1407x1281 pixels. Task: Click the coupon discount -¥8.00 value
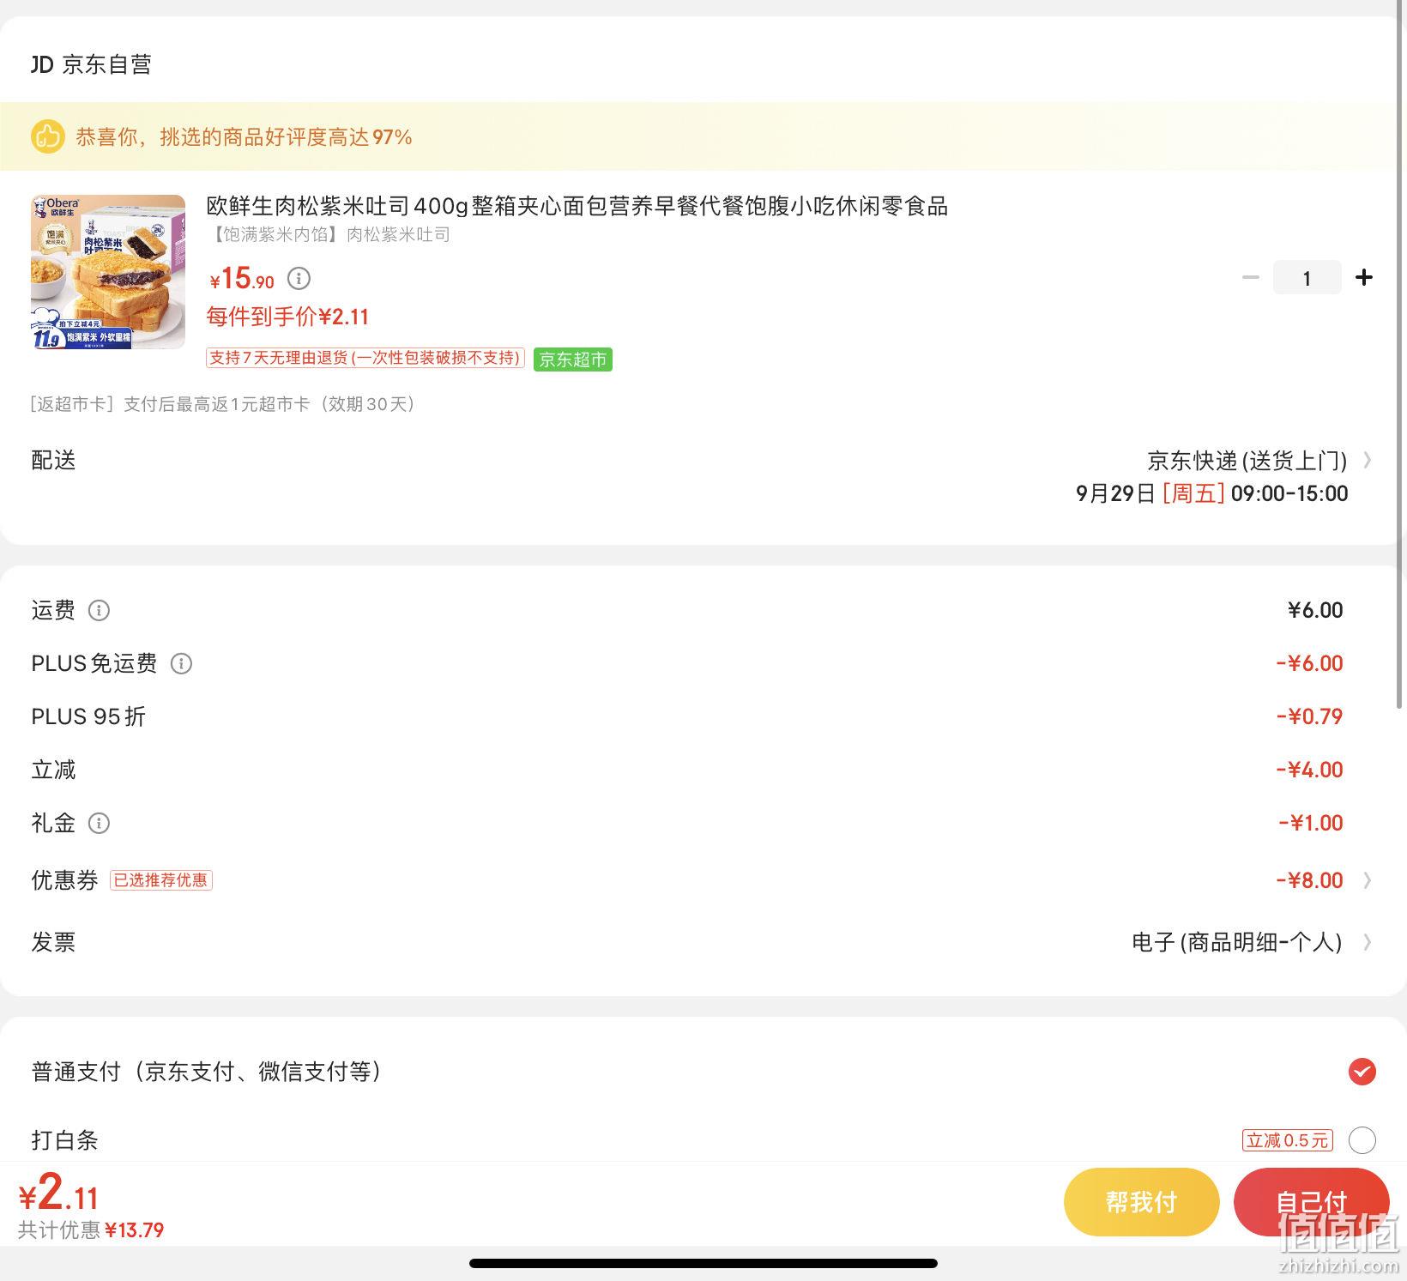pyautogui.click(x=1309, y=880)
